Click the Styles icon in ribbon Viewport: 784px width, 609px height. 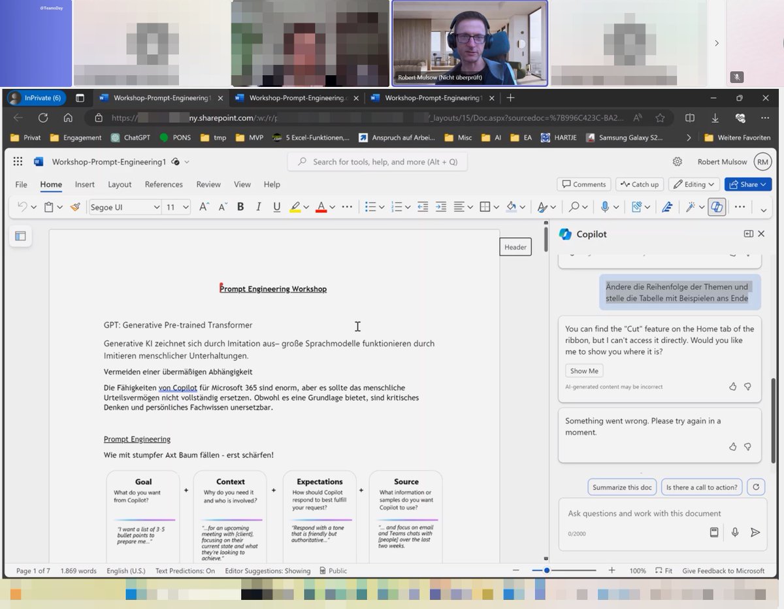click(x=542, y=206)
